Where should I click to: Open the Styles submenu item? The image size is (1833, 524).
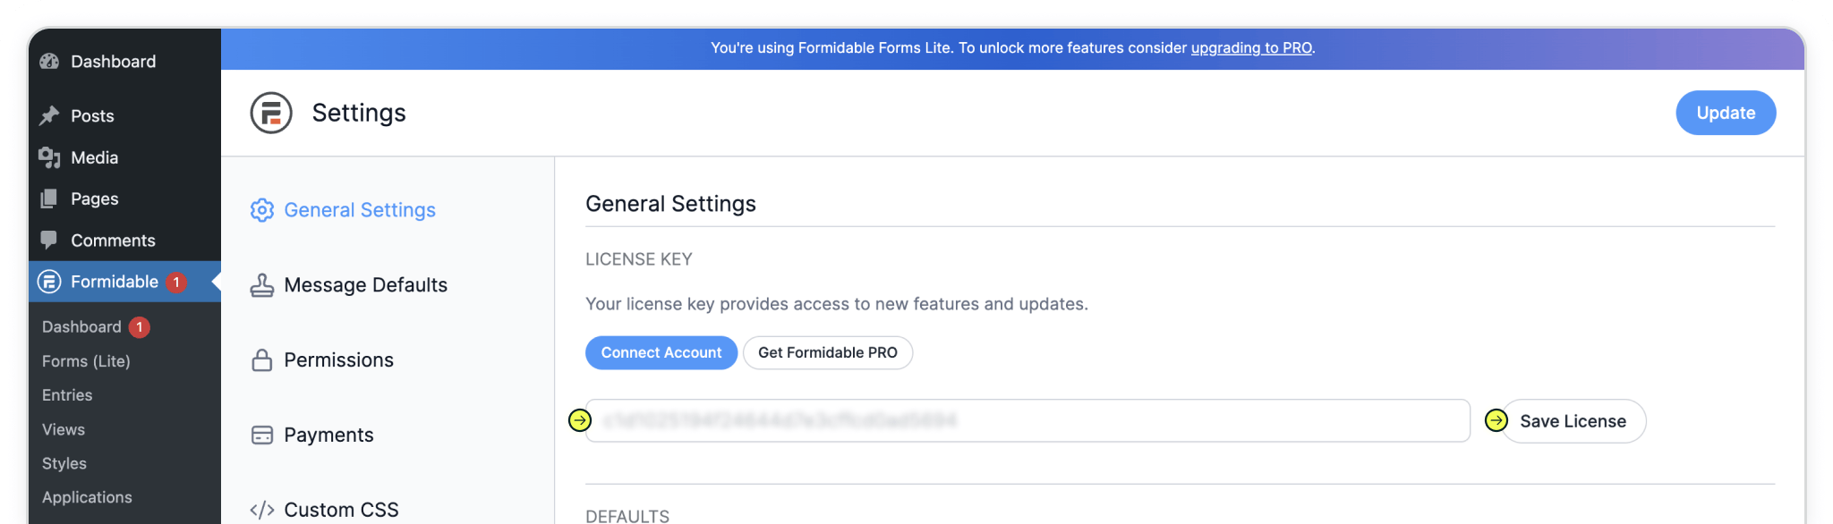pos(64,463)
